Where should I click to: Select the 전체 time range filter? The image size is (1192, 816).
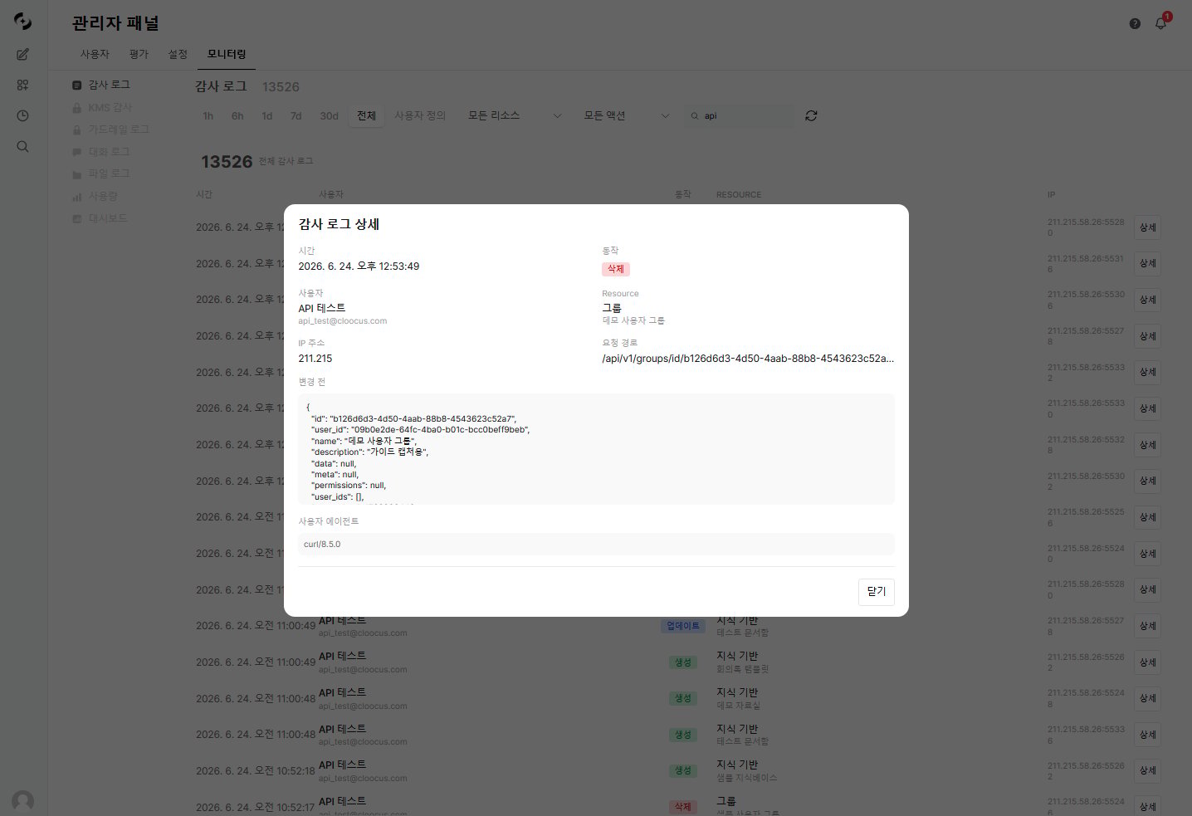[x=366, y=116]
